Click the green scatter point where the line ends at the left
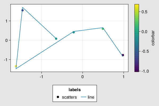 tap(56, 39)
